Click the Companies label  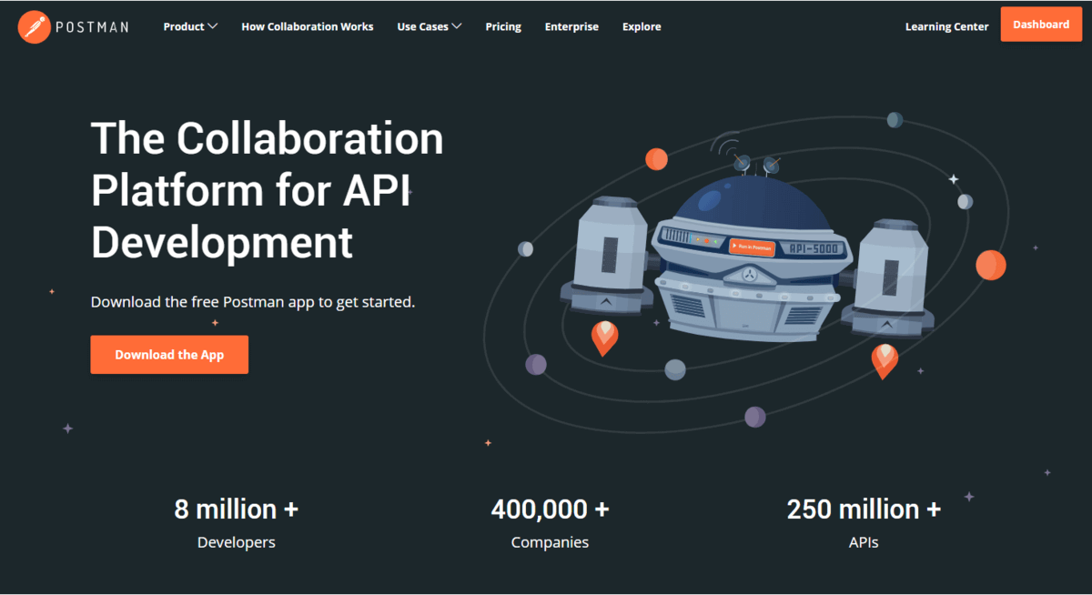[550, 542]
